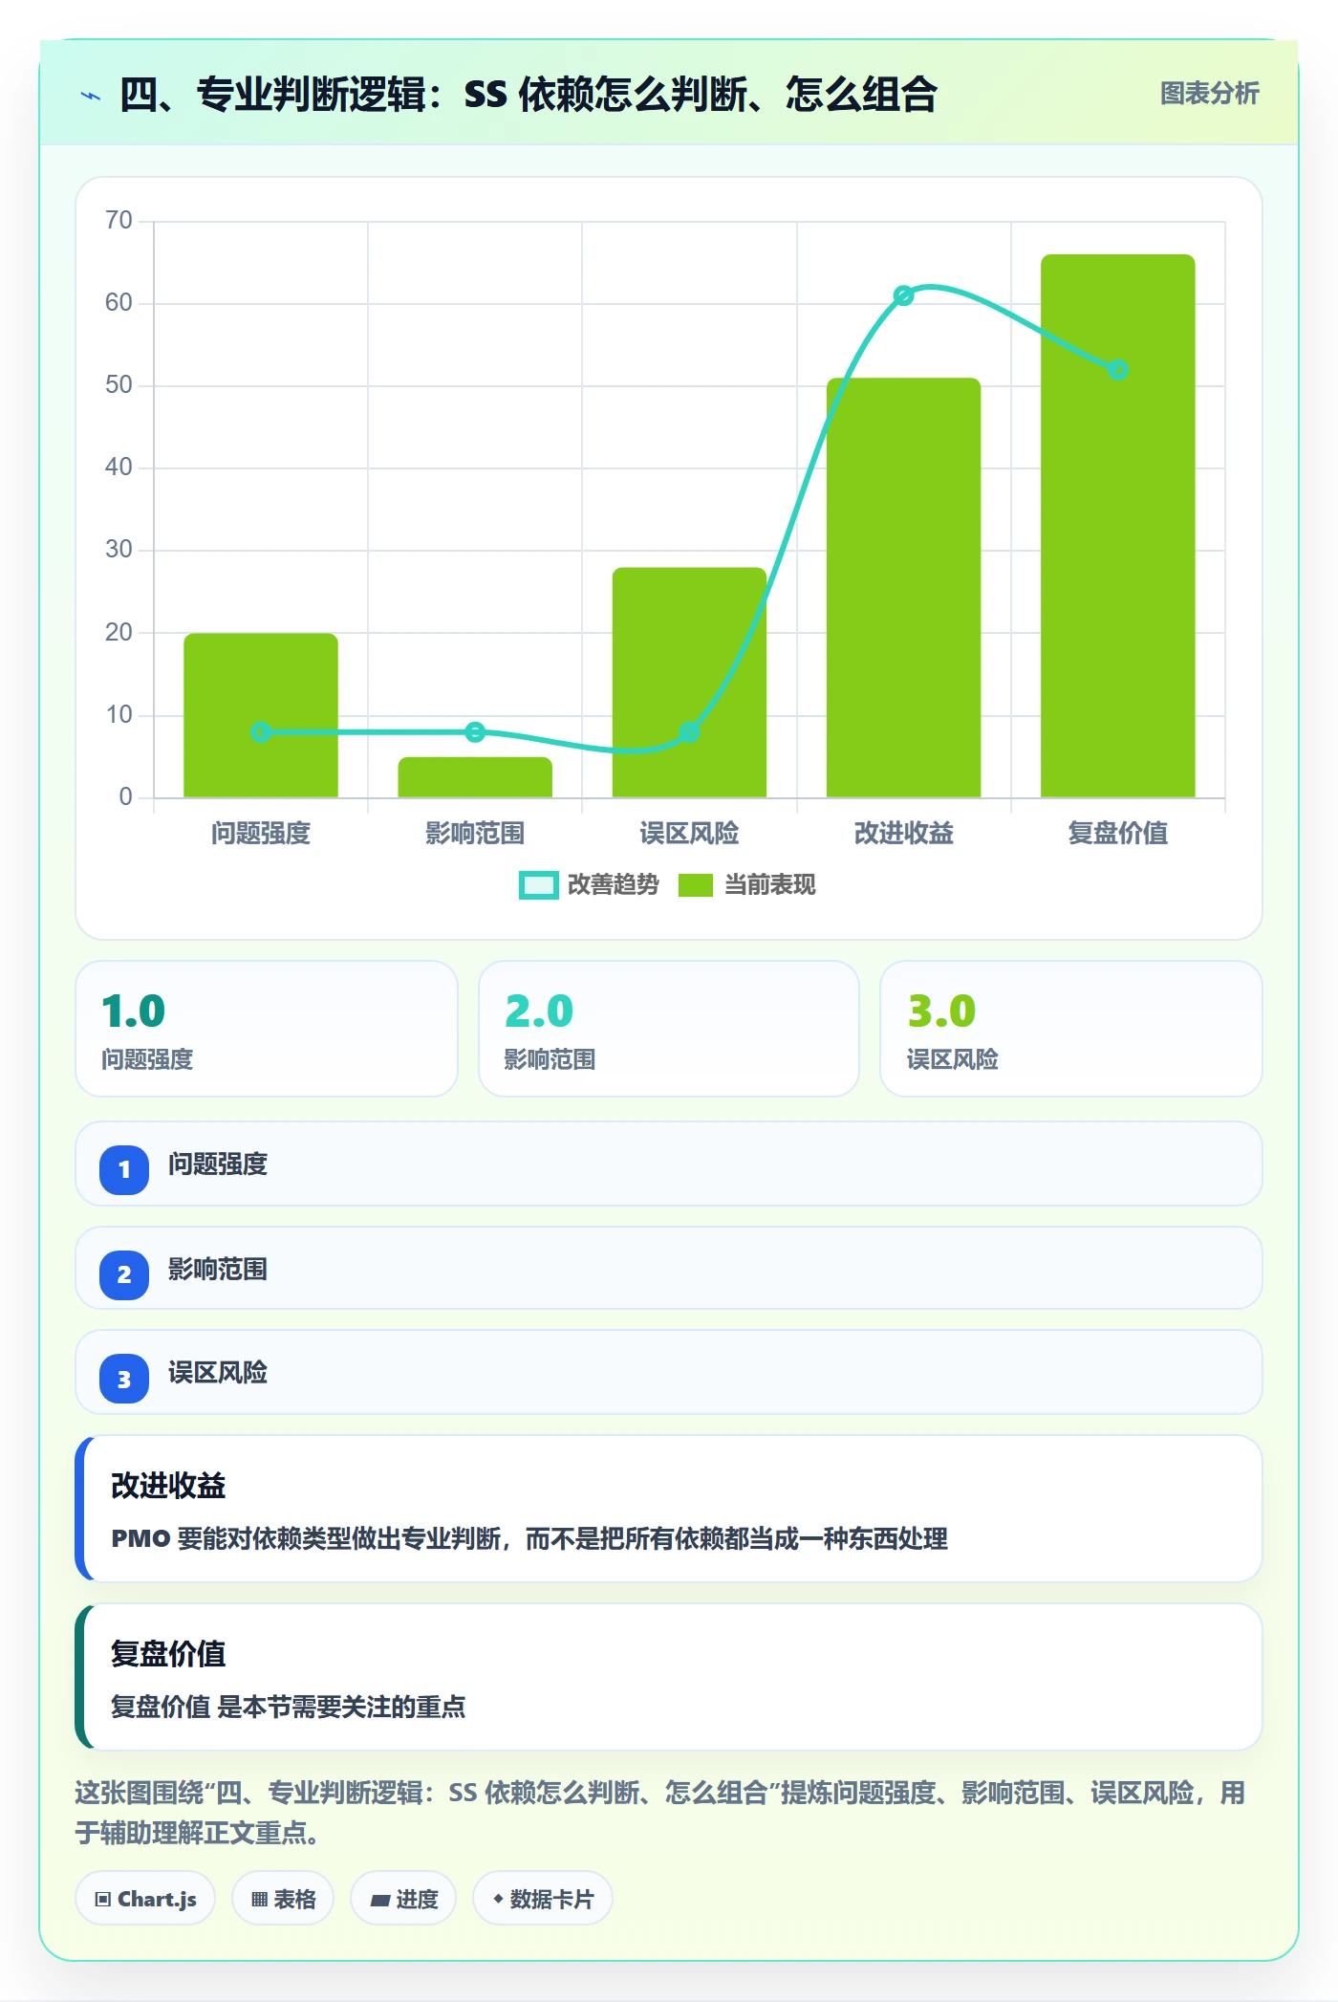Click the number 1 badge for 问题强度

[x=124, y=1169]
